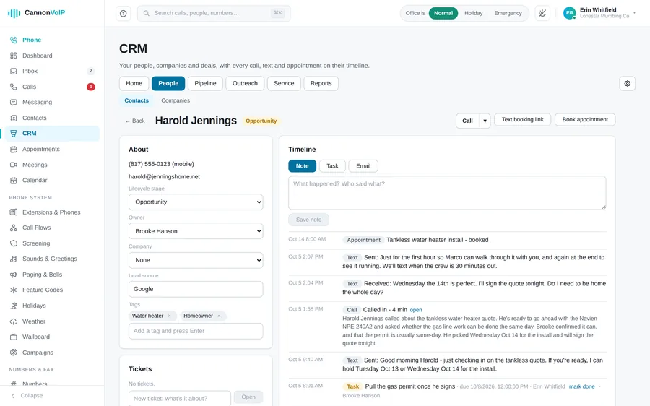Click the Contacts address book icon
The width and height of the screenshot is (650, 406).
click(x=14, y=118)
